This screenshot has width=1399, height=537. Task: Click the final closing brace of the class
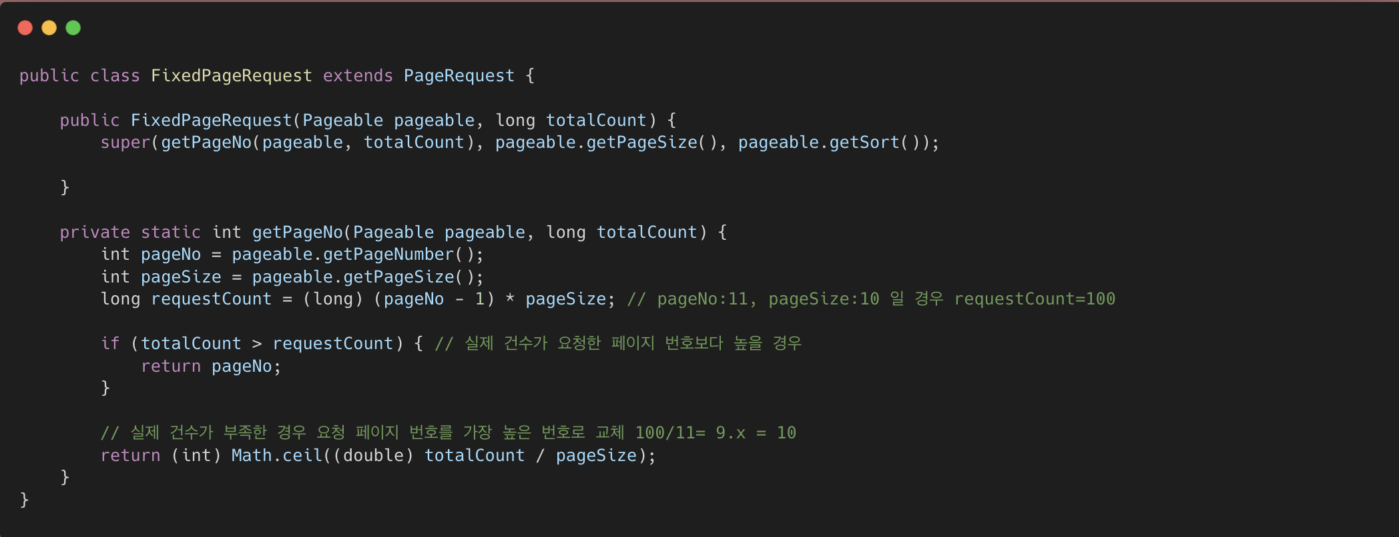tap(25, 500)
